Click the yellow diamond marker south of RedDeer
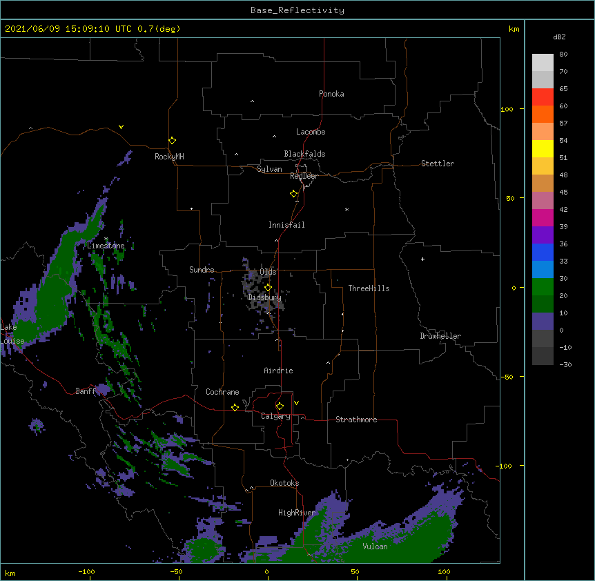595x581 pixels. pyautogui.click(x=293, y=193)
